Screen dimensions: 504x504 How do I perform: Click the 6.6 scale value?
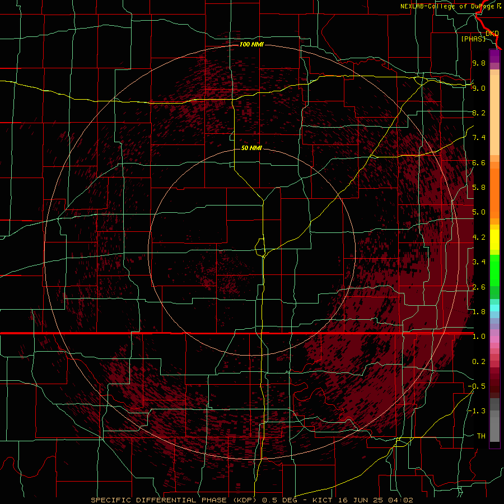[479, 162]
